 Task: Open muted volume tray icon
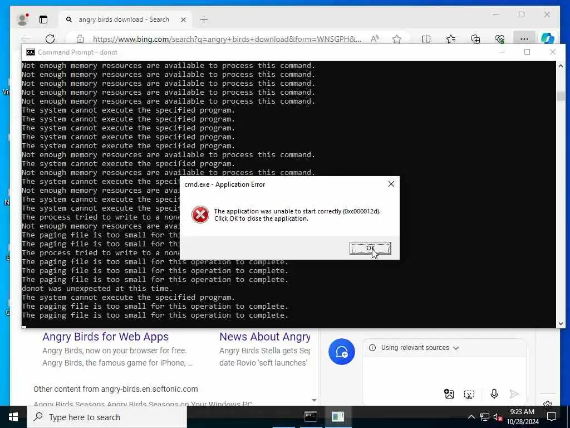498,417
